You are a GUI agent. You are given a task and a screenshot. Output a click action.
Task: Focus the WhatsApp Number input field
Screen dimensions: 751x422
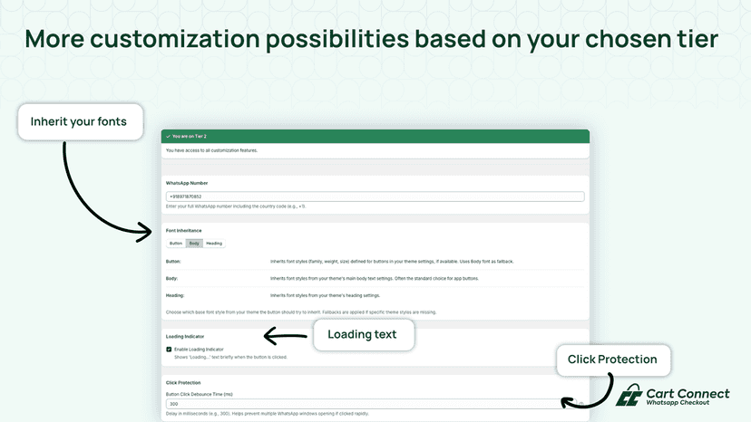[375, 197]
